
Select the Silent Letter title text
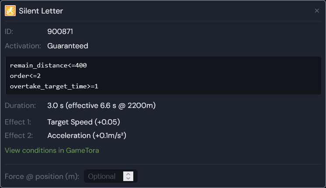(x=41, y=11)
